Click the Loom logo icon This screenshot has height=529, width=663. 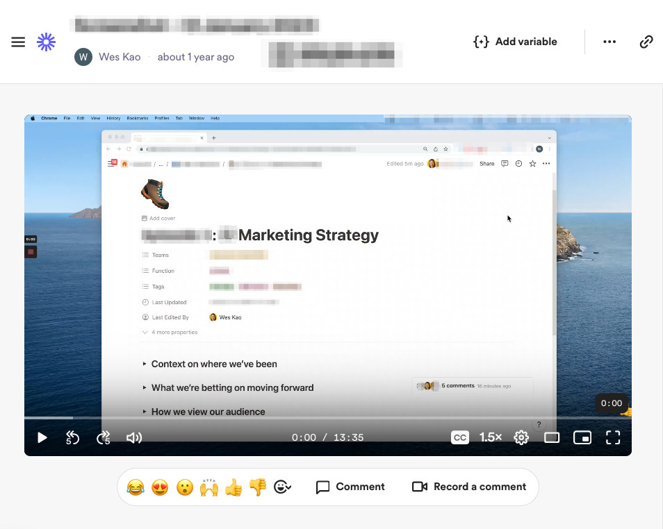(46, 42)
